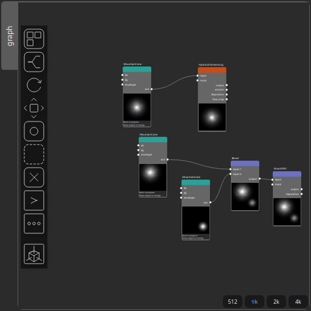Click preview thumbnail of node after Blend
The height and width of the screenshot is (311, 311).
[x=287, y=212]
